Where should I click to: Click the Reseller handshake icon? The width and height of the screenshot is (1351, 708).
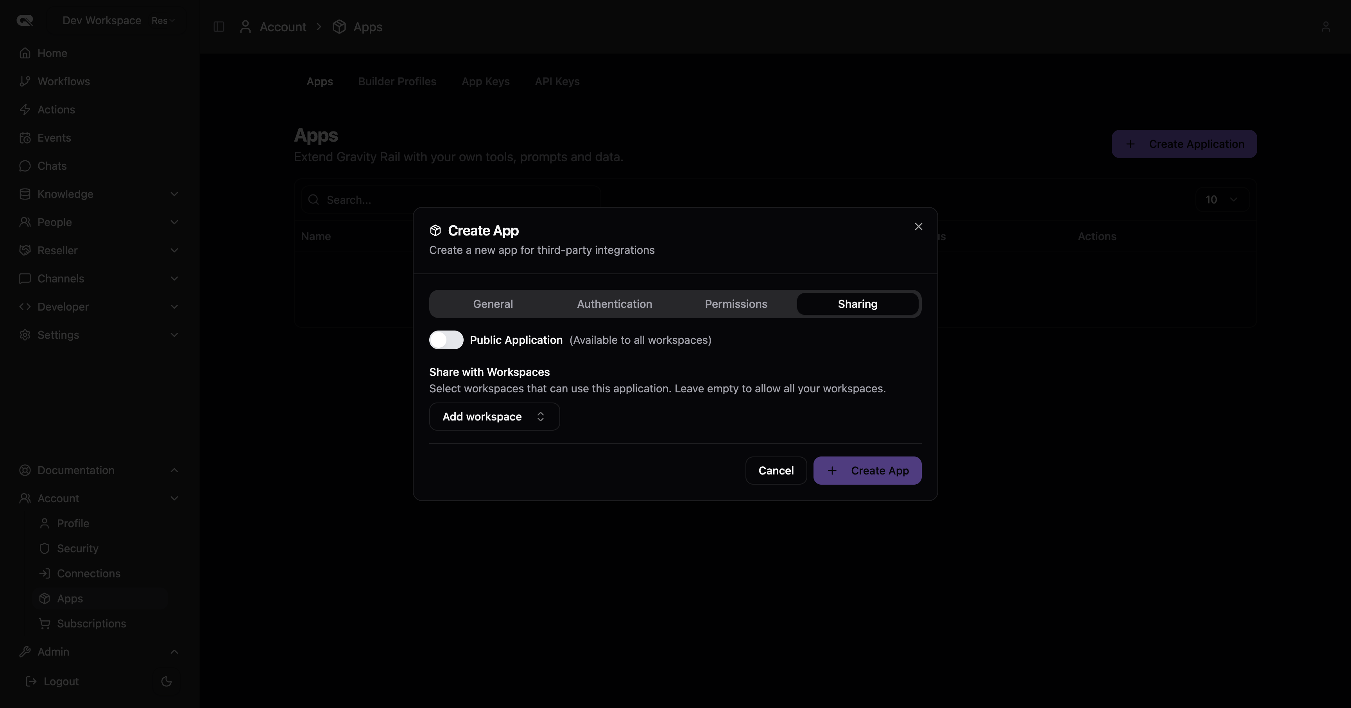(25, 250)
